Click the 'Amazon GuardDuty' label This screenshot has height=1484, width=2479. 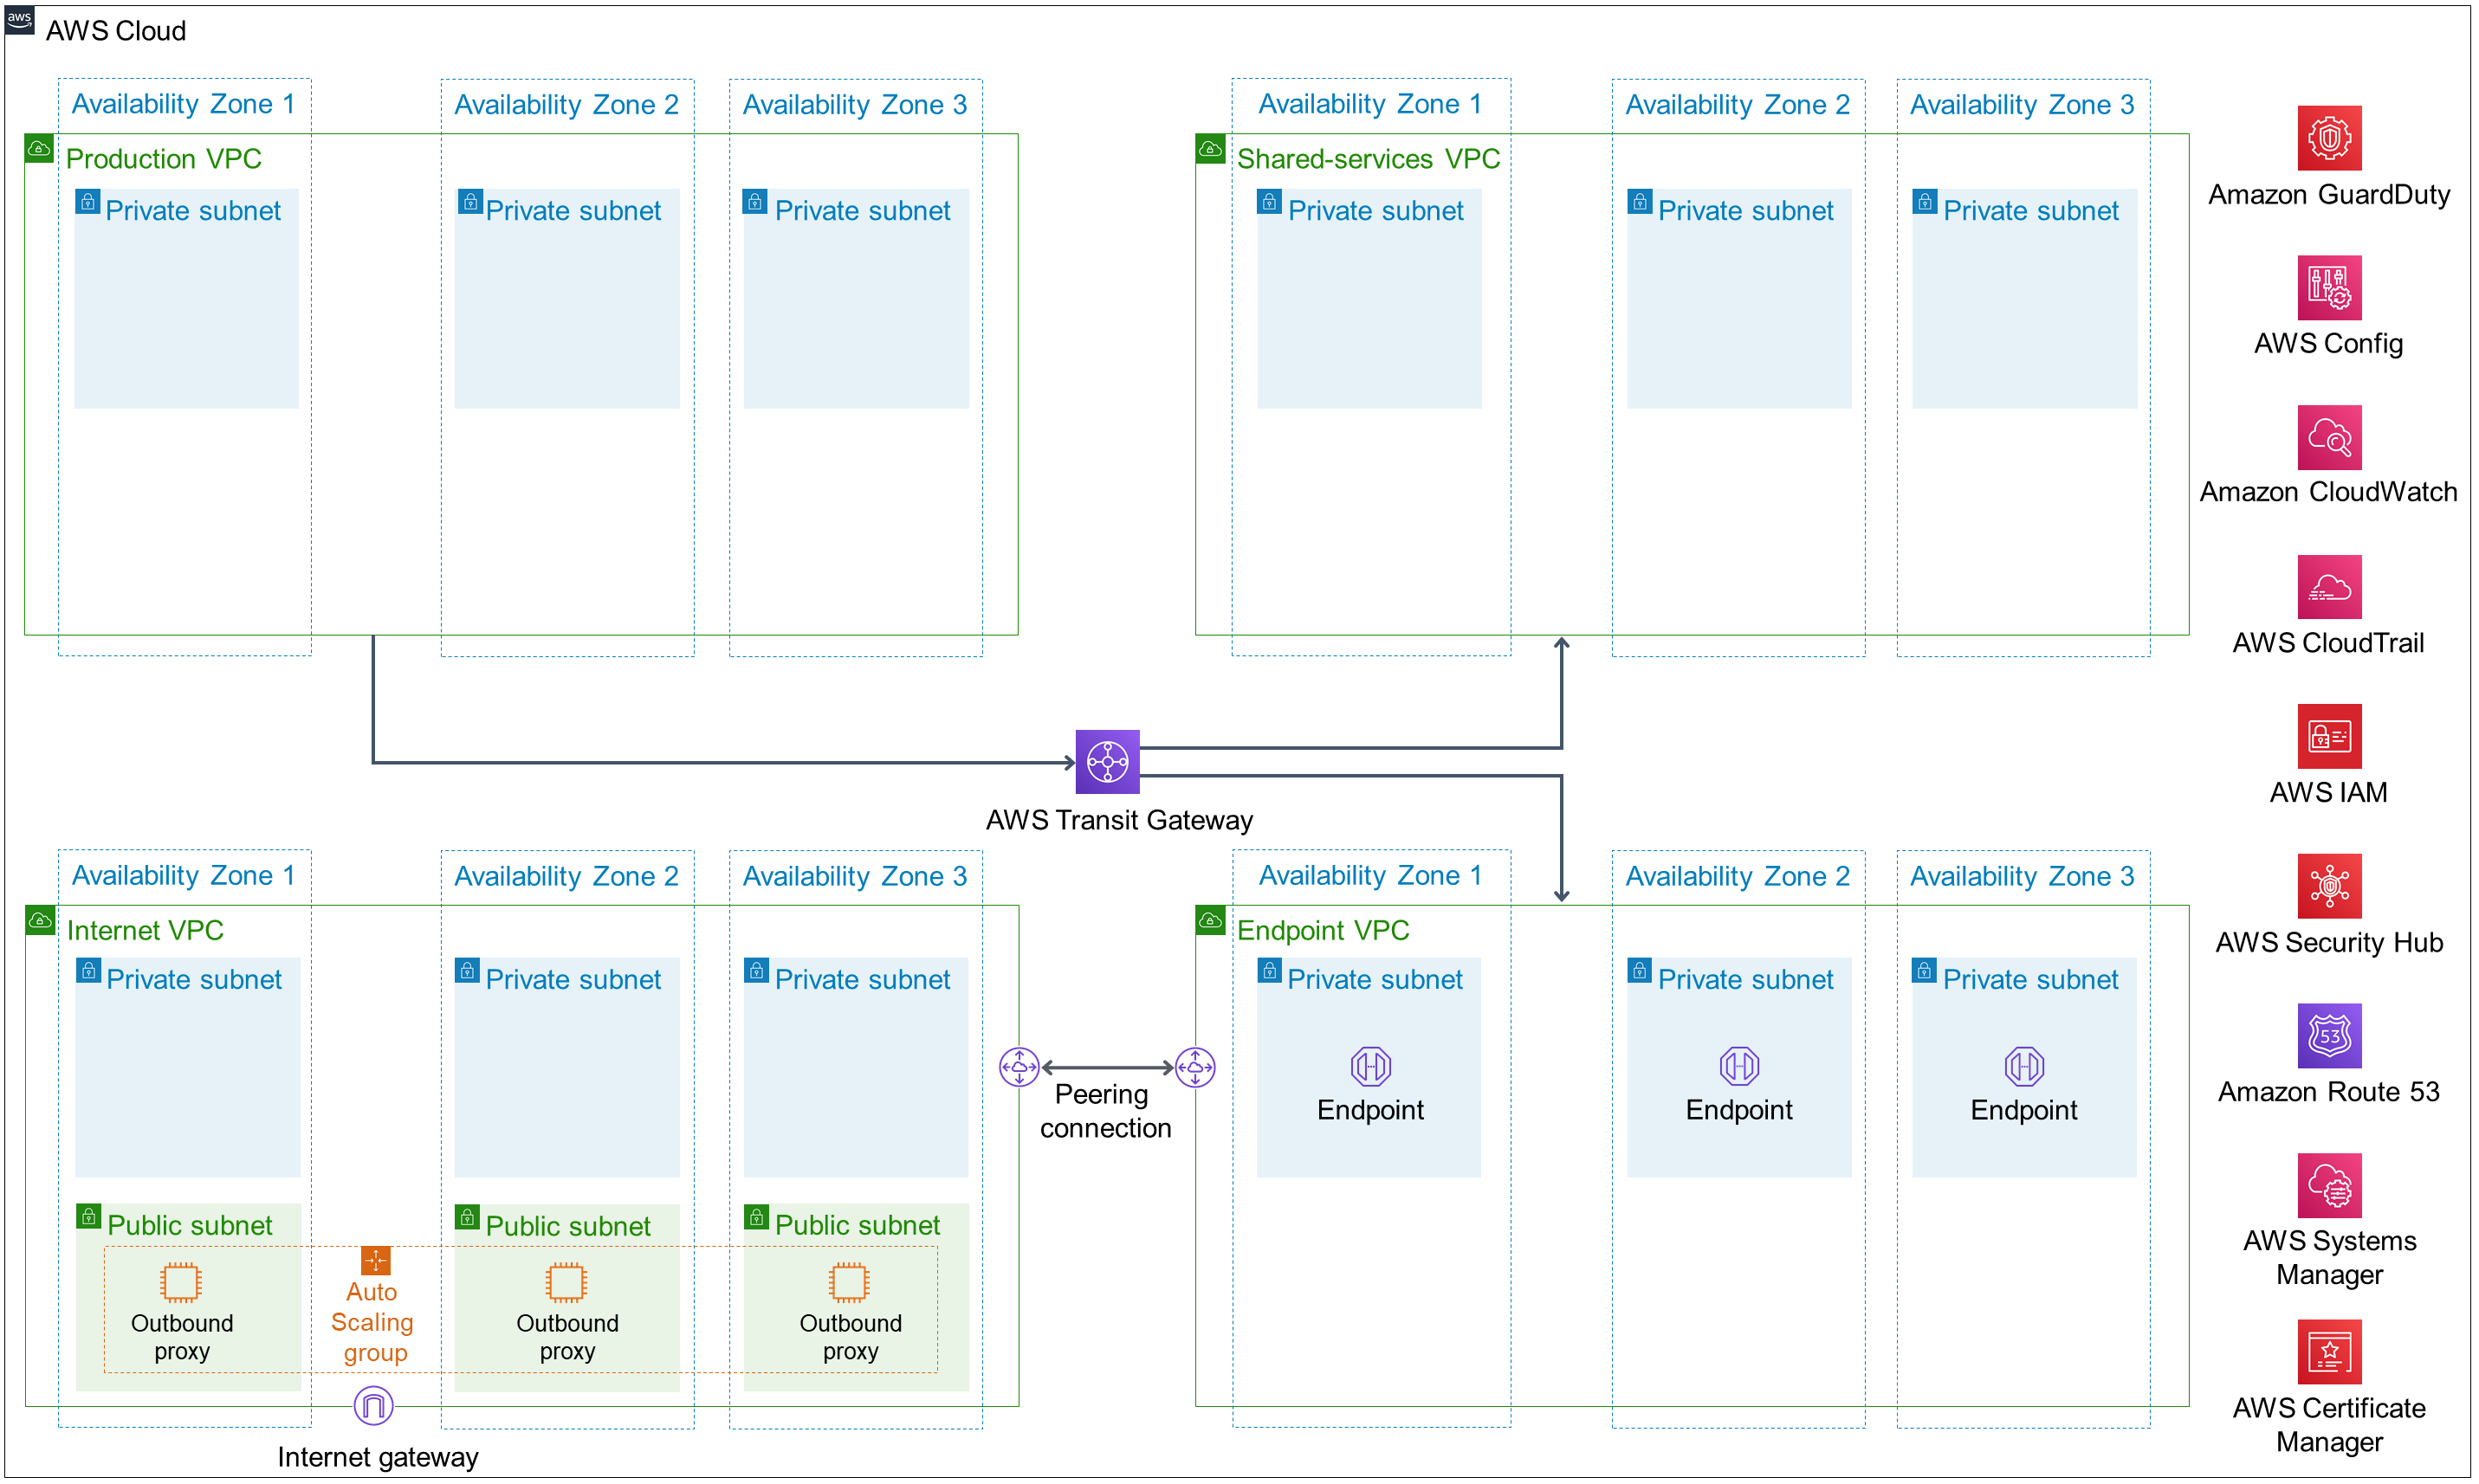pyautogui.click(x=2329, y=195)
